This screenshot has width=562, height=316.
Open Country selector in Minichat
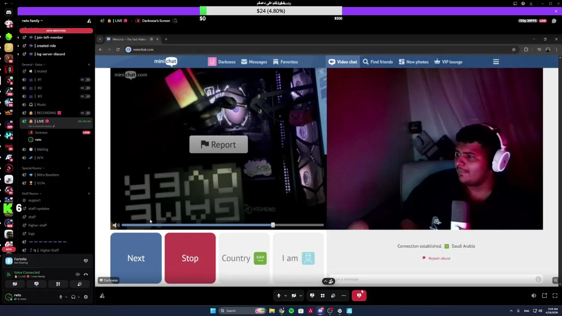point(244,258)
